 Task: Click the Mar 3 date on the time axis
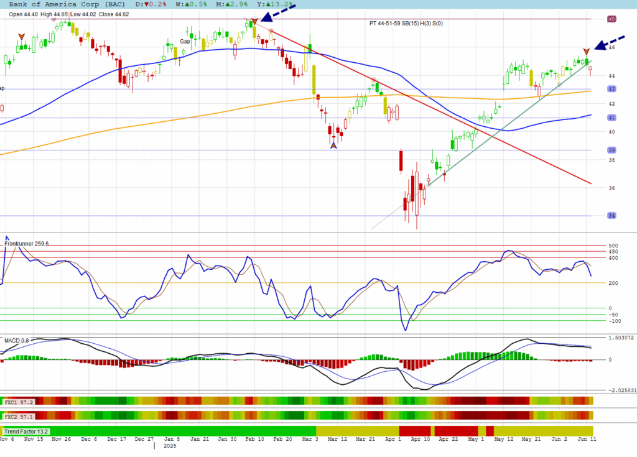click(310, 439)
